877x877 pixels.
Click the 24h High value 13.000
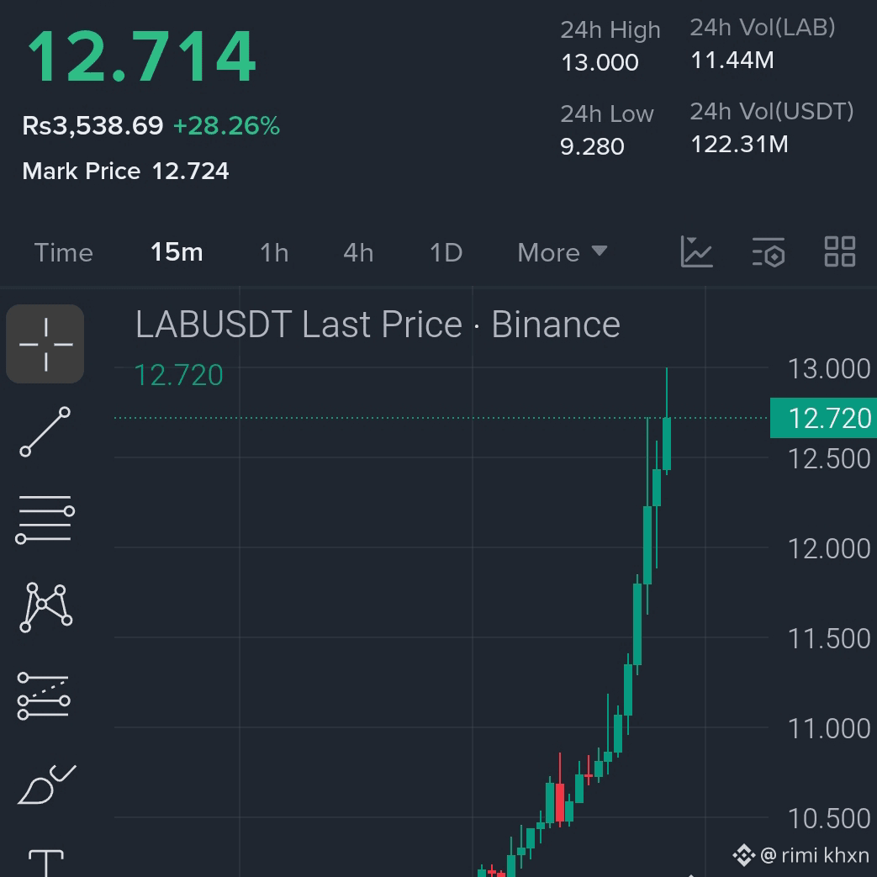600,62
